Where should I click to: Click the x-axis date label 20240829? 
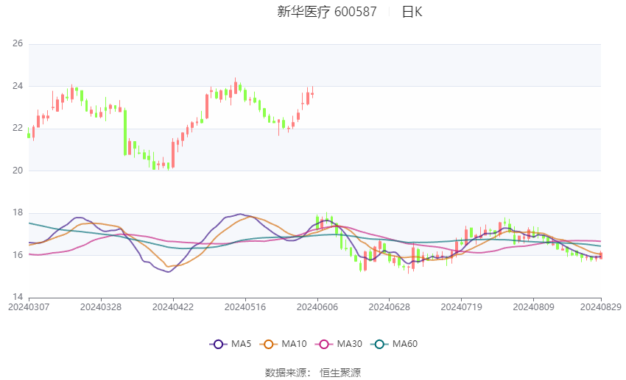601,307
